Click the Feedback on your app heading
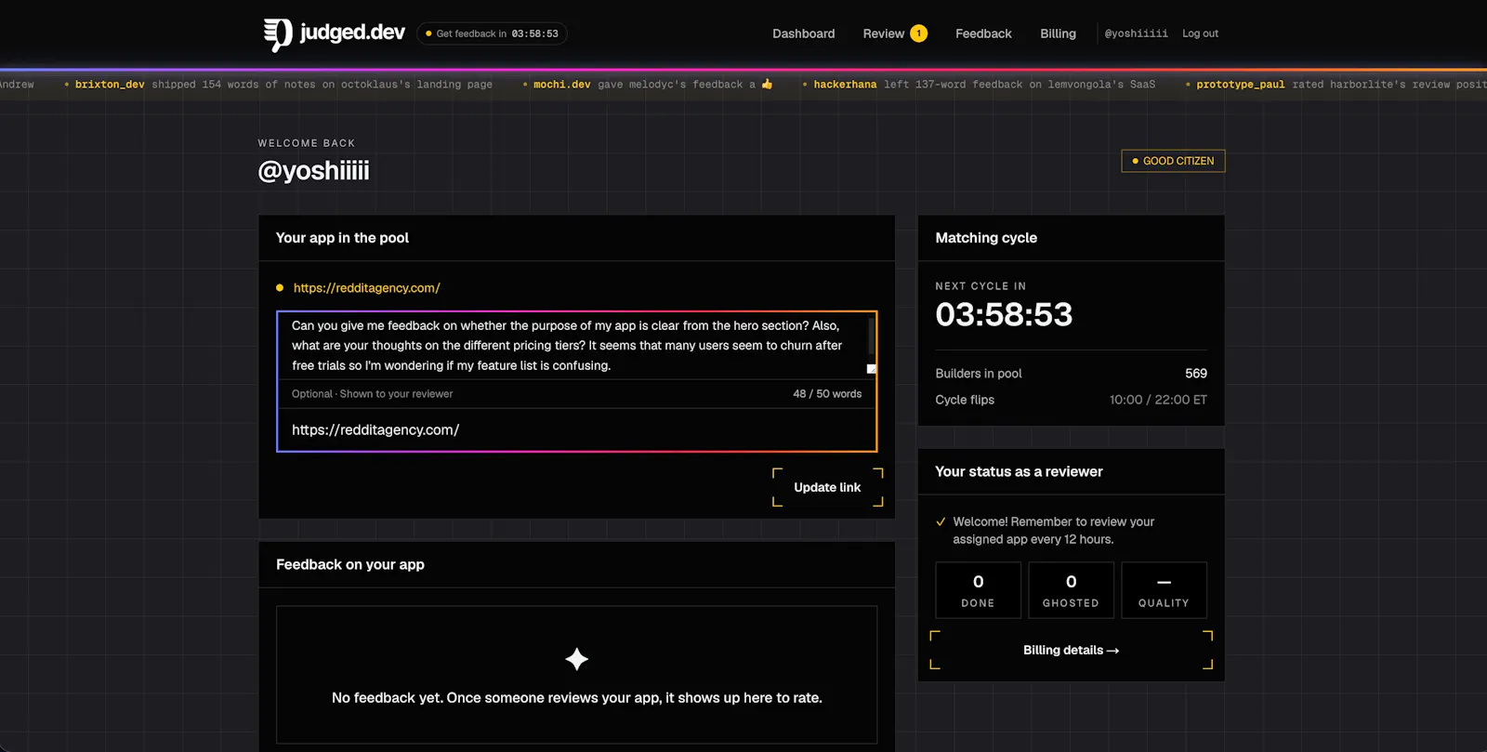Screen dimensions: 1487x752 click(350, 565)
